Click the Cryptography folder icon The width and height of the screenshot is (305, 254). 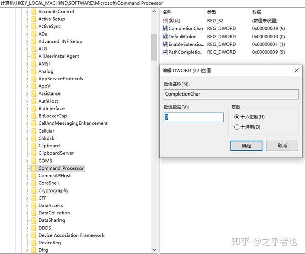point(34,190)
